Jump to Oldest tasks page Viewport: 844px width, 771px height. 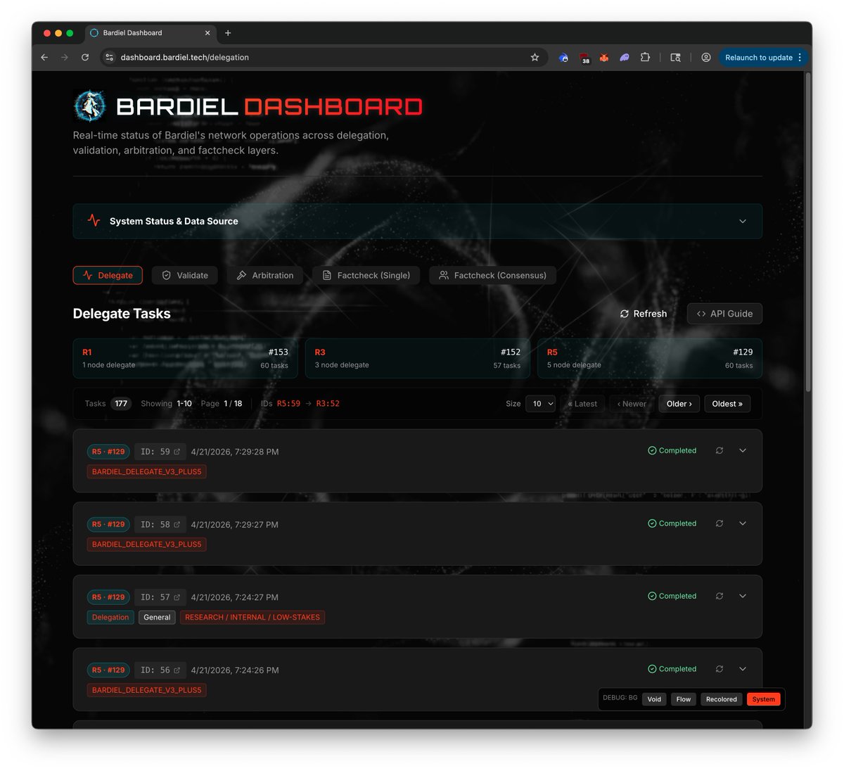click(x=727, y=404)
